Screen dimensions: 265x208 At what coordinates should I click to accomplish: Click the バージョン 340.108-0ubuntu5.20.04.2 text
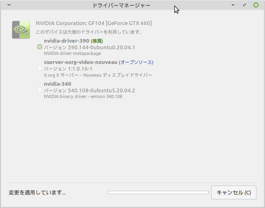[x=89, y=91]
